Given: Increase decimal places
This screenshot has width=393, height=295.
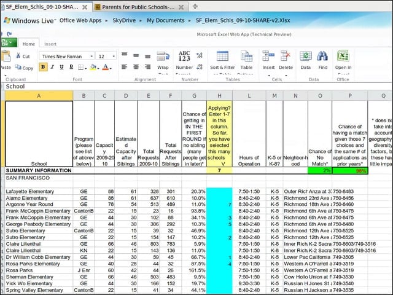Looking at the screenshot, I should pos(200,55).
